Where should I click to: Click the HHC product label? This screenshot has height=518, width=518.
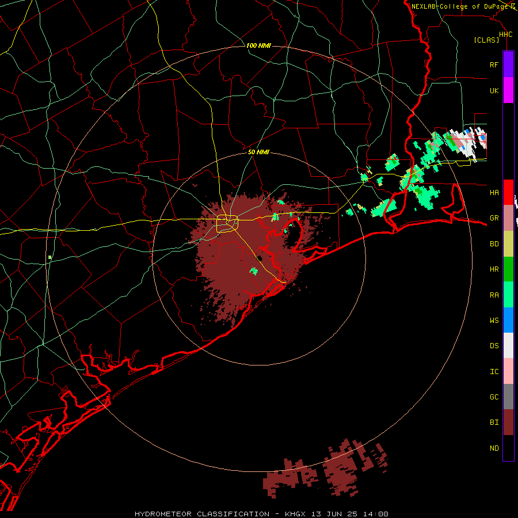coord(505,35)
